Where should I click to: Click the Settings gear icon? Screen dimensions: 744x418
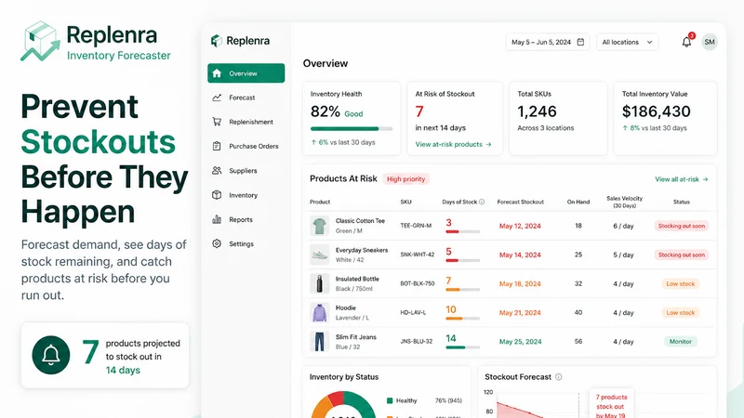tap(217, 243)
